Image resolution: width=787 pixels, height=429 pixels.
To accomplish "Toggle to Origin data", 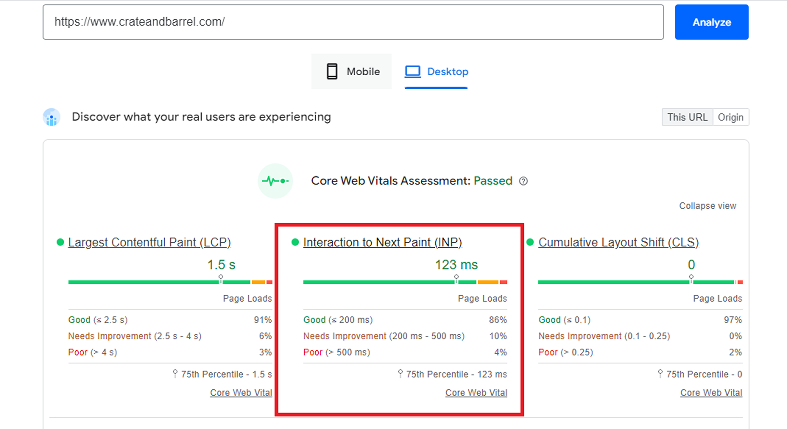I will 731,117.
